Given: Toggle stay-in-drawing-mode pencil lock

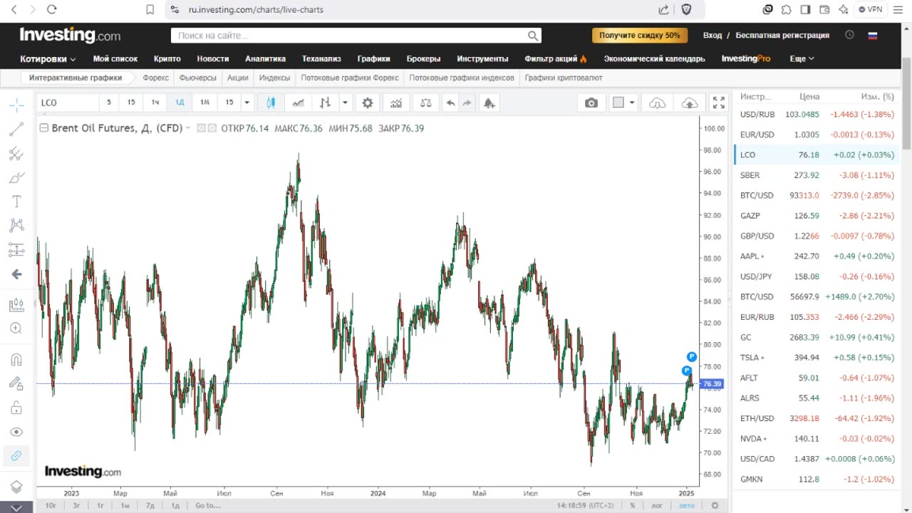Looking at the screenshot, I should (16, 383).
